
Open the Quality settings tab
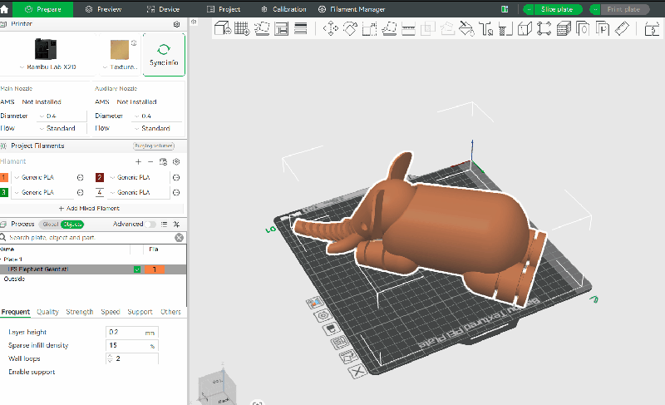47,312
